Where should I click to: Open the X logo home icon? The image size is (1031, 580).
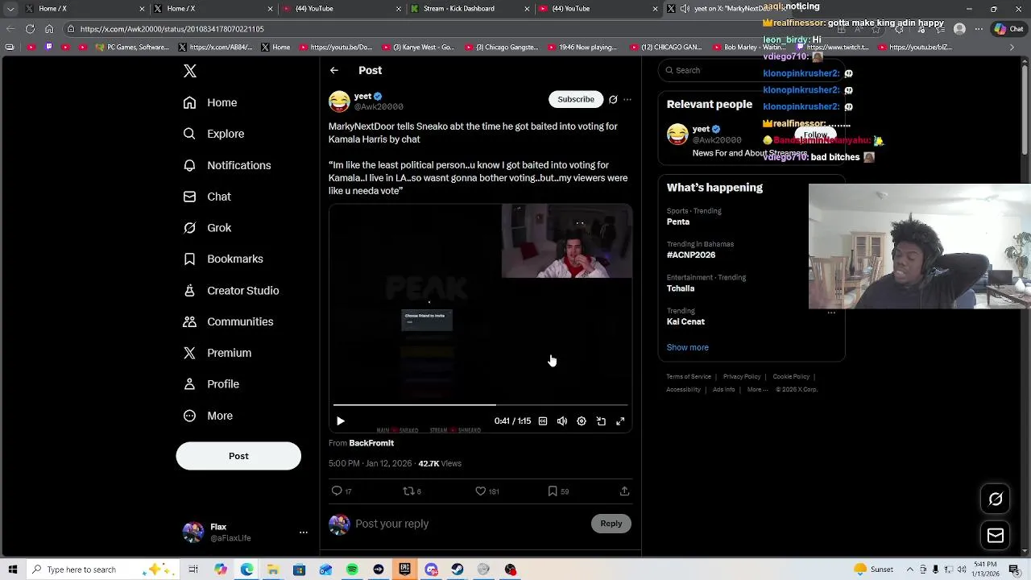click(190, 71)
